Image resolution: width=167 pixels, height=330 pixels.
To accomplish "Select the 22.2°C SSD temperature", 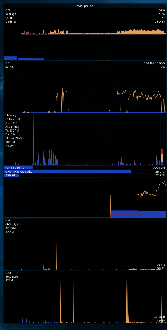I will click(x=160, y=175).
